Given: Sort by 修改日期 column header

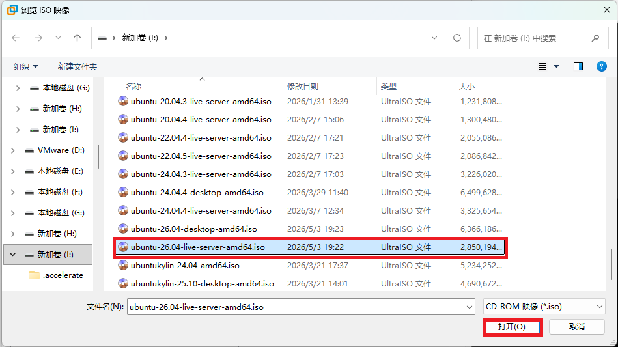Looking at the screenshot, I should [x=303, y=86].
